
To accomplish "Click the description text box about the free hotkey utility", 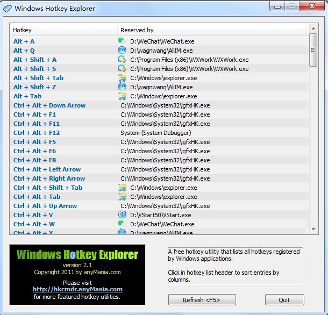I will point(235,266).
